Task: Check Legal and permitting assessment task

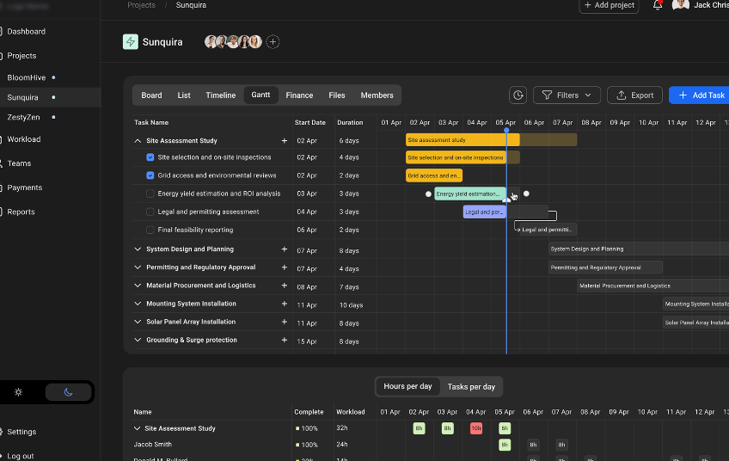Action: point(150,212)
